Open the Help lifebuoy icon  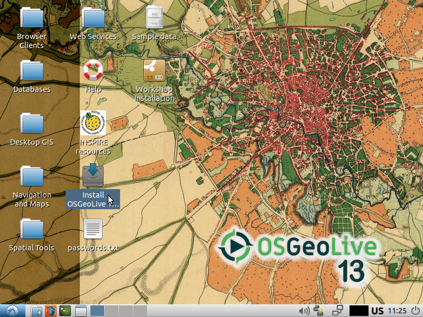pyautogui.click(x=93, y=70)
